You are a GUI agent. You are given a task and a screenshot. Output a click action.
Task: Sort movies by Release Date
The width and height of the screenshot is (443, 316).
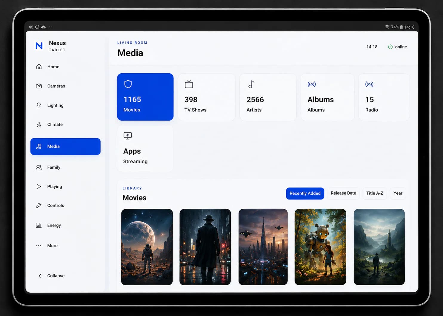pos(343,193)
